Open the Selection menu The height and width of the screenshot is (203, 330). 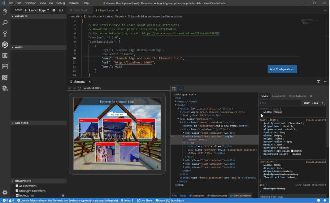pyautogui.click(x=31, y=3)
